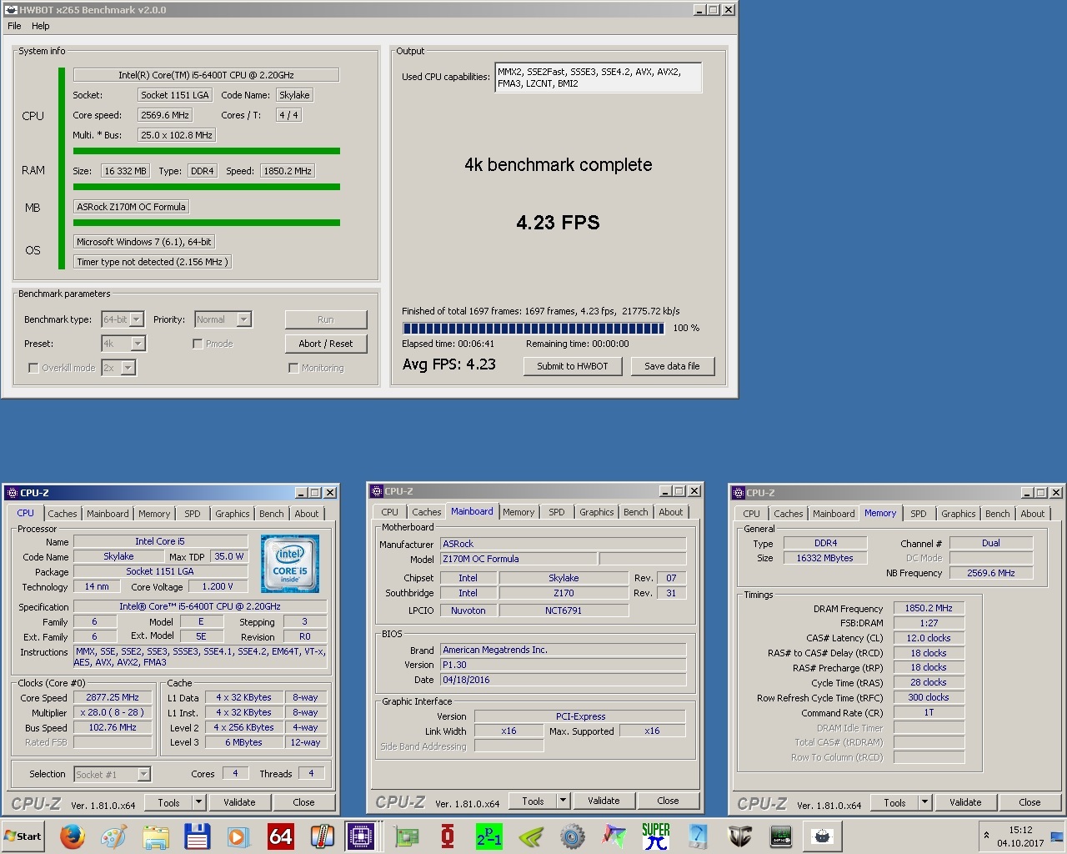Screen dimensions: 1067x854
Task: Open Firefox from the taskbar
Action: pyautogui.click(x=73, y=836)
